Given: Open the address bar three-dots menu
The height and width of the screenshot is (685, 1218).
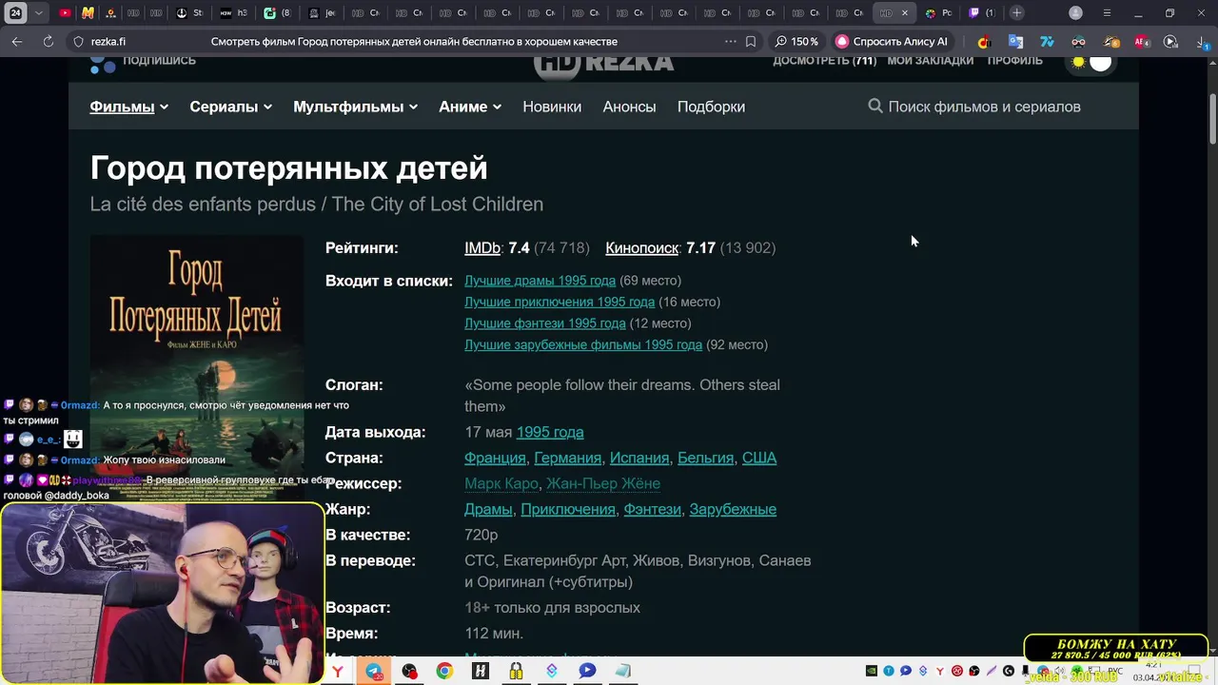Looking at the screenshot, I should pos(730,42).
